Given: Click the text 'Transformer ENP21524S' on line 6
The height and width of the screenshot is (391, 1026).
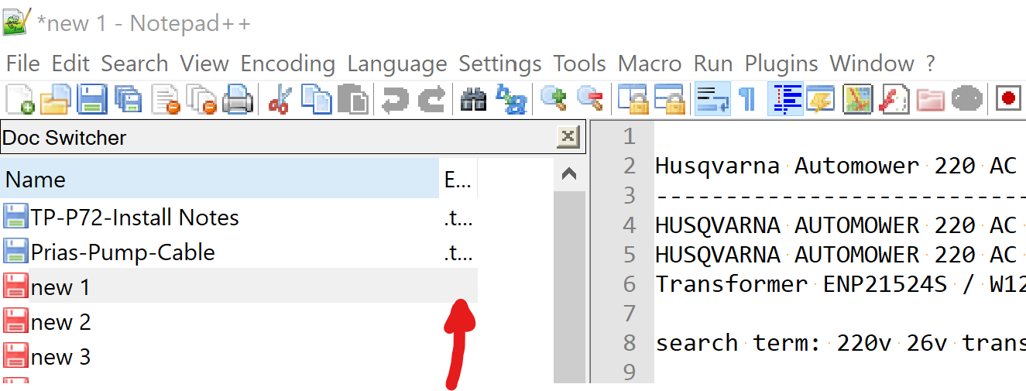Looking at the screenshot, I should pos(801,284).
